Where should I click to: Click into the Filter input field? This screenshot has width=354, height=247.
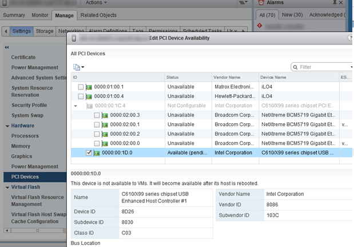324,67
